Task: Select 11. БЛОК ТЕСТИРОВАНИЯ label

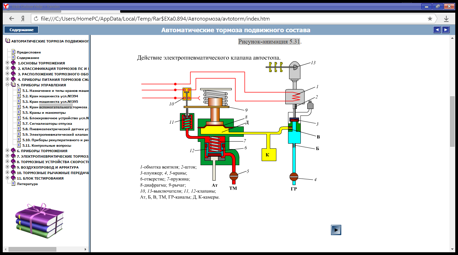Action: (x=40, y=179)
